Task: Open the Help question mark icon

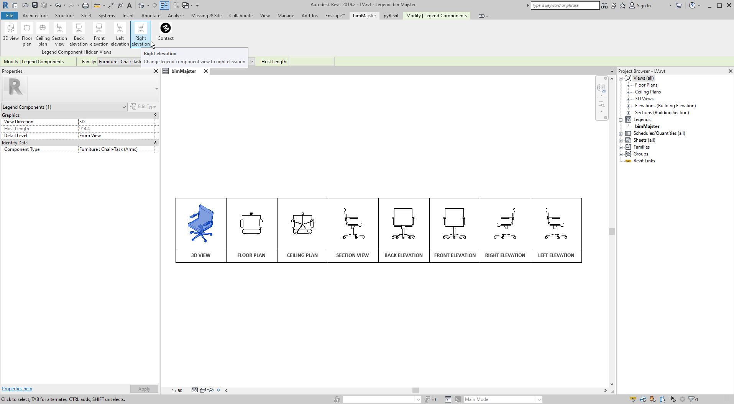Action: pyautogui.click(x=692, y=5)
